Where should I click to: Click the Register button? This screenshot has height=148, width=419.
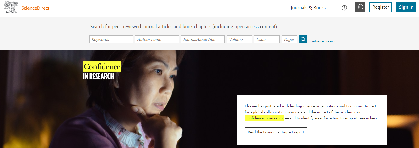[381, 7]
